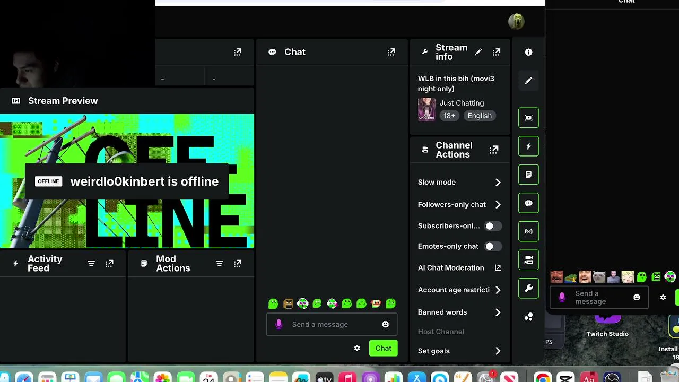Click the broadcast signal icon in sidebar
679x382 pixels.
point(528,231)
